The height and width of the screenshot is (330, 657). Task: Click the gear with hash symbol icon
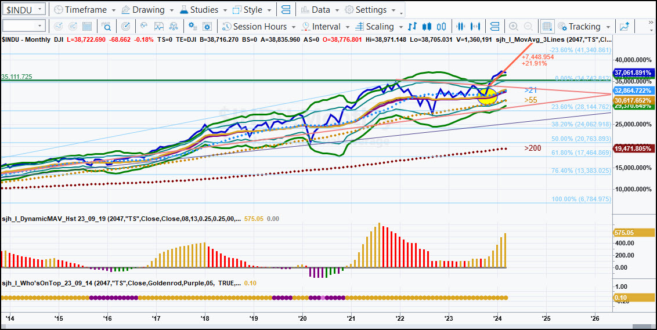[193, 26]
